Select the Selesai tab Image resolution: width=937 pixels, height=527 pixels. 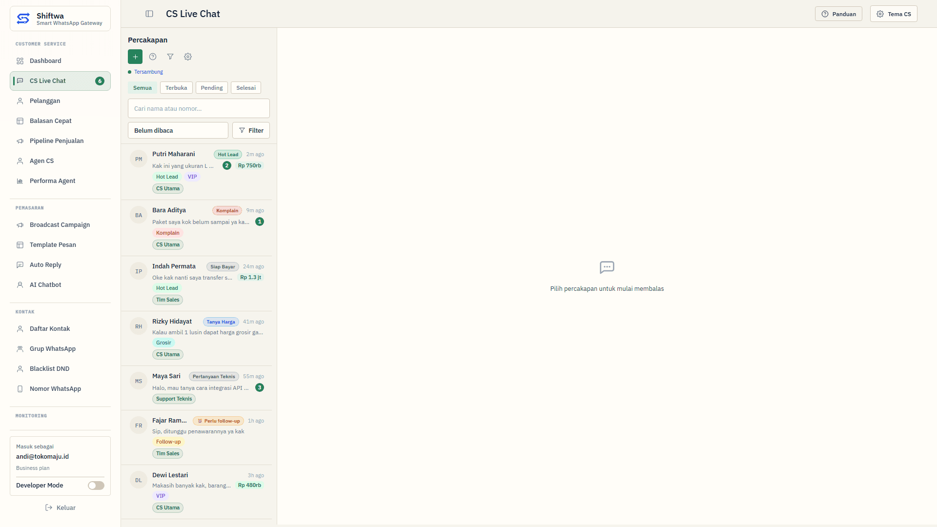point(246,88)
